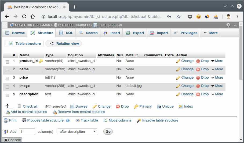This screenshot has height=143, width=244.
Task: Open the Privileges tab
Action: click(x=185, y=33)
